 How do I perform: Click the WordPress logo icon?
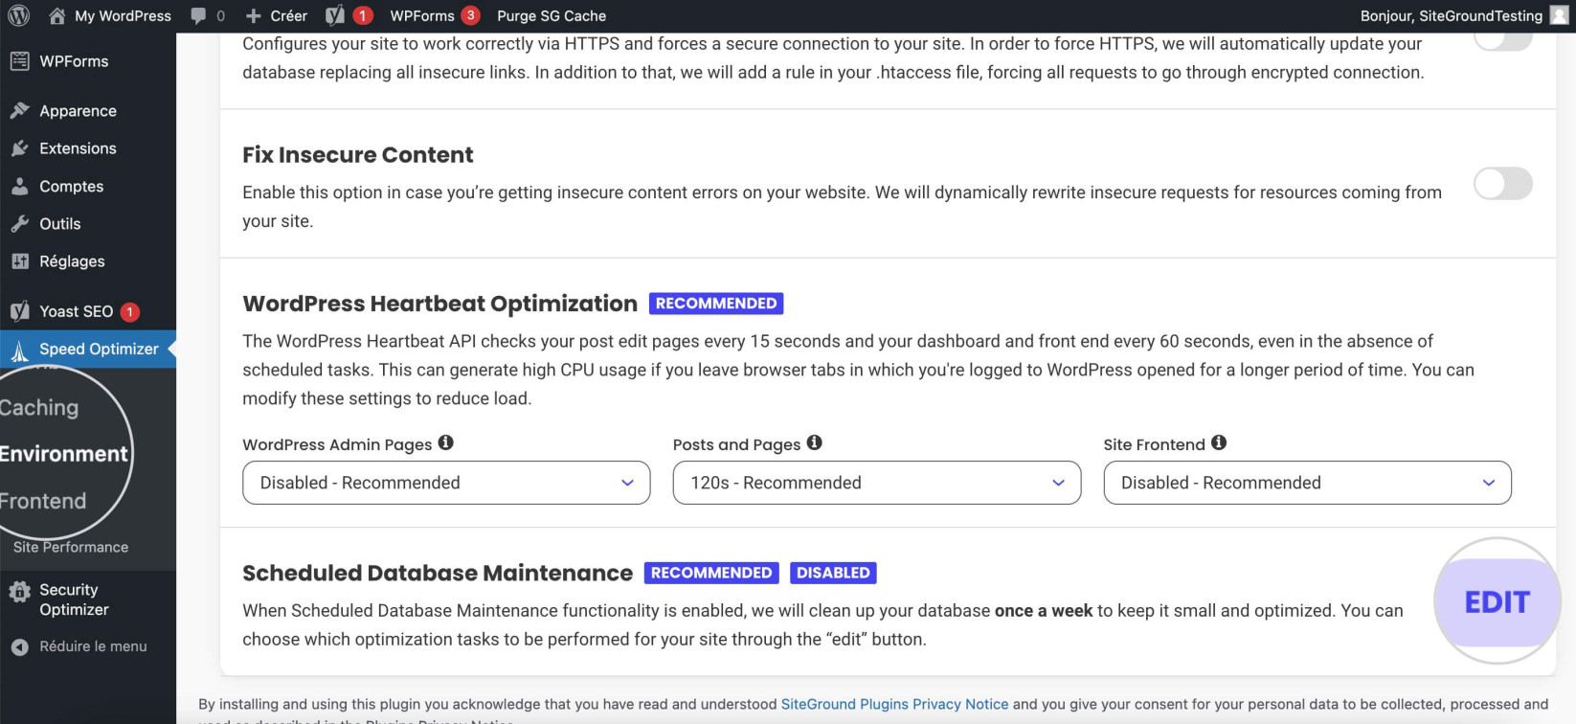(19, 15)
